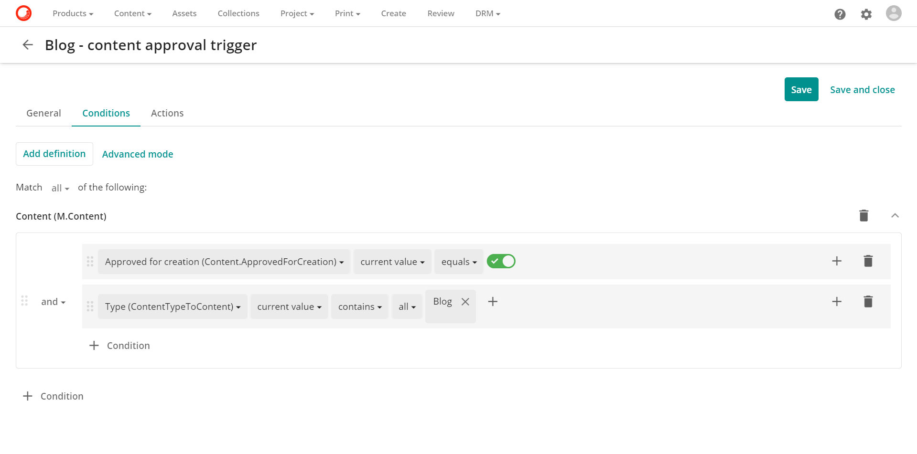Add a nested condition to the Type row
This screenshot has width=917, height=454.
tap(837, 301)
